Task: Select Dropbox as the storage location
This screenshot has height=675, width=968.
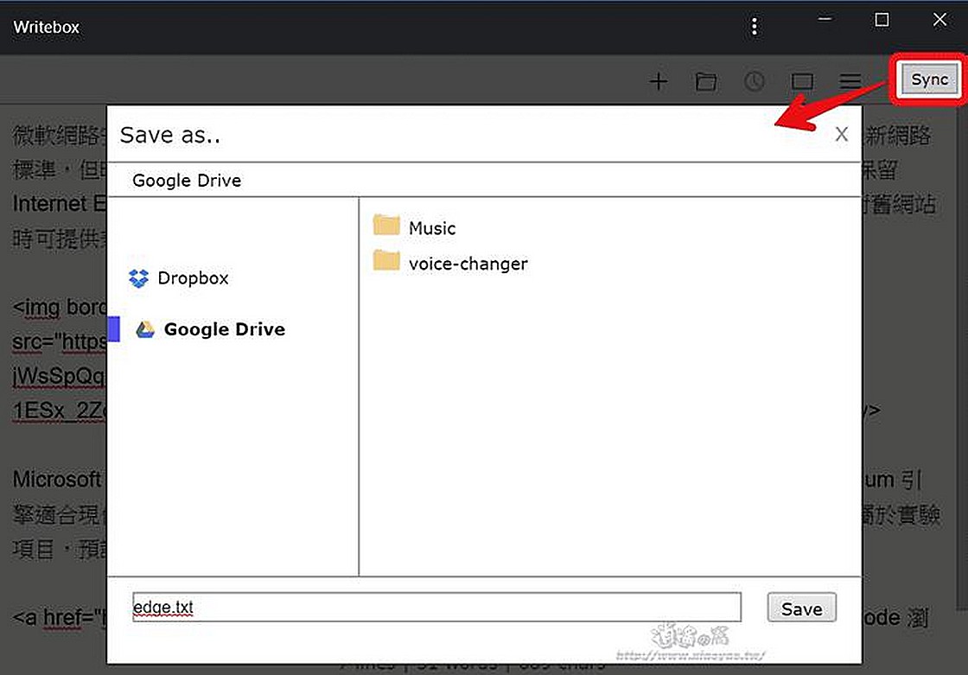Action: (x=178, y=278)
